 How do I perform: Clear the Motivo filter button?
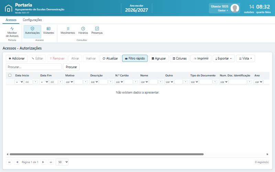(x=85, y=82)
